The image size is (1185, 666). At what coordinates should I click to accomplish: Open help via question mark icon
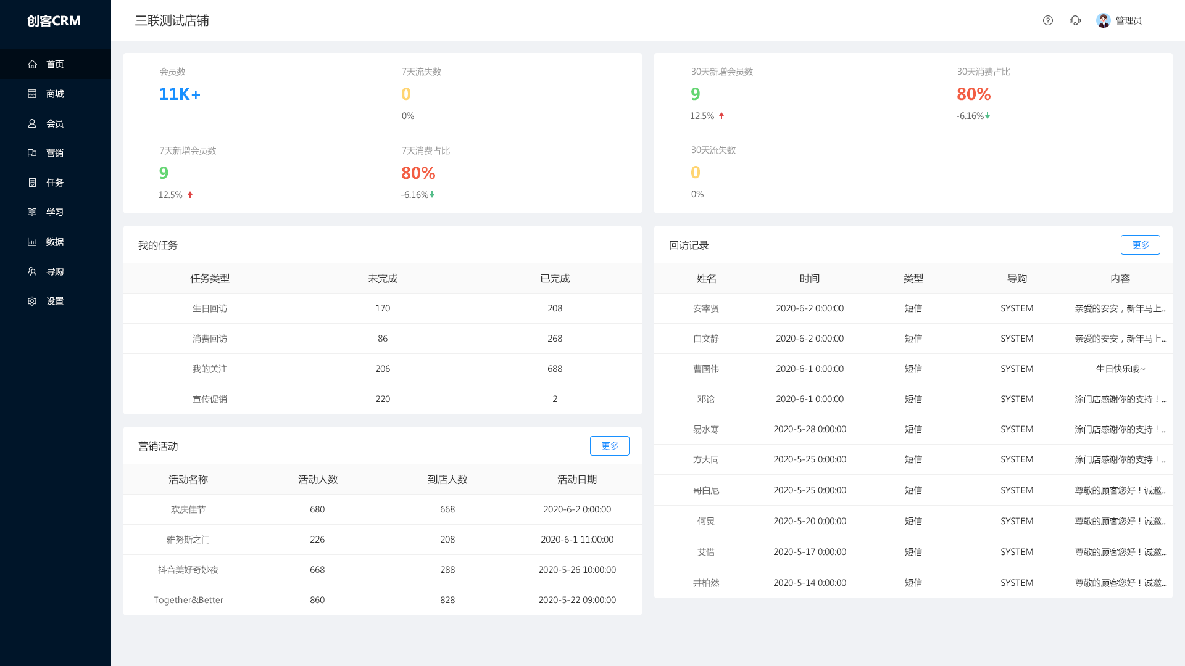(1047, 20)
